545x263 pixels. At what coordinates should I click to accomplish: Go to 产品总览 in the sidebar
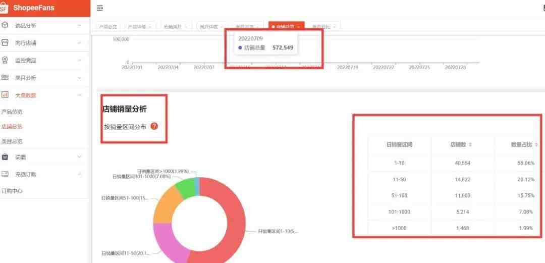tap(12, 112)
